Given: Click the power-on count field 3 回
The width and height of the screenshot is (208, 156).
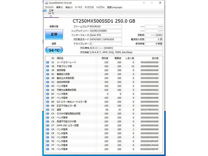Looking at the screenshot, I should (x=154, y=39).
